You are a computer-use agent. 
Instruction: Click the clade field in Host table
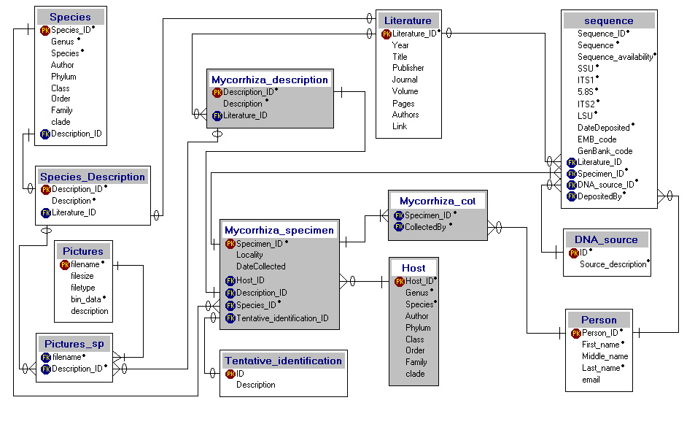pyautogui.click(x=415, y=374)
